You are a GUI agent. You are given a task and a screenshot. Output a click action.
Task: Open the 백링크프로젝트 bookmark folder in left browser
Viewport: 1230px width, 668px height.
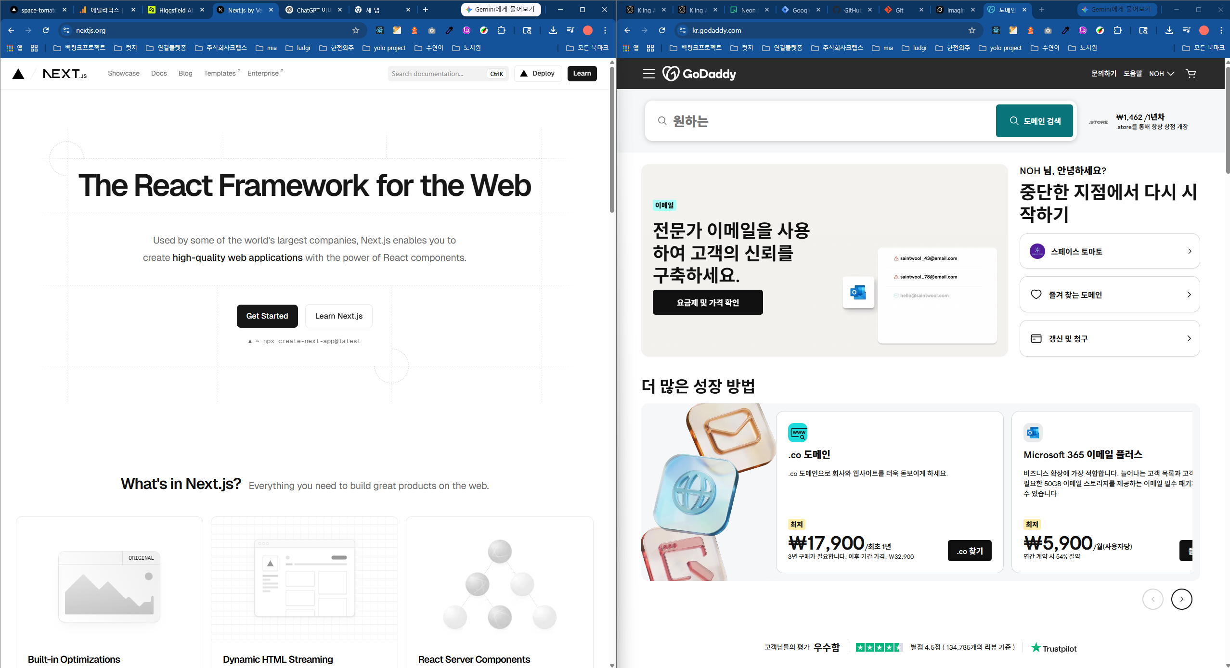pos(79,48)
